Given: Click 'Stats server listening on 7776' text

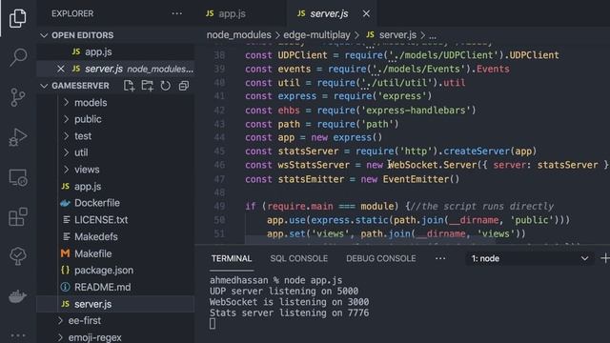Looking at the screenshot, I should [289, 313].
